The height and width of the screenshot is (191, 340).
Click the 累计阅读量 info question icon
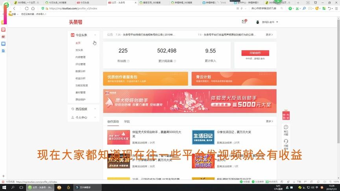[175, 61]
